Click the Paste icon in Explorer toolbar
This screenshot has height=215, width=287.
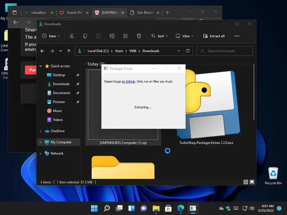(x=99, y=36)
